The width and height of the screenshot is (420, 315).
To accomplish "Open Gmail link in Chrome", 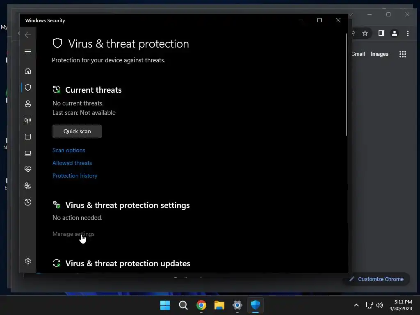I will 358,54.
